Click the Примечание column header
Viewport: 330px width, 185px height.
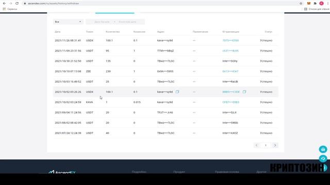coord(201,32)
